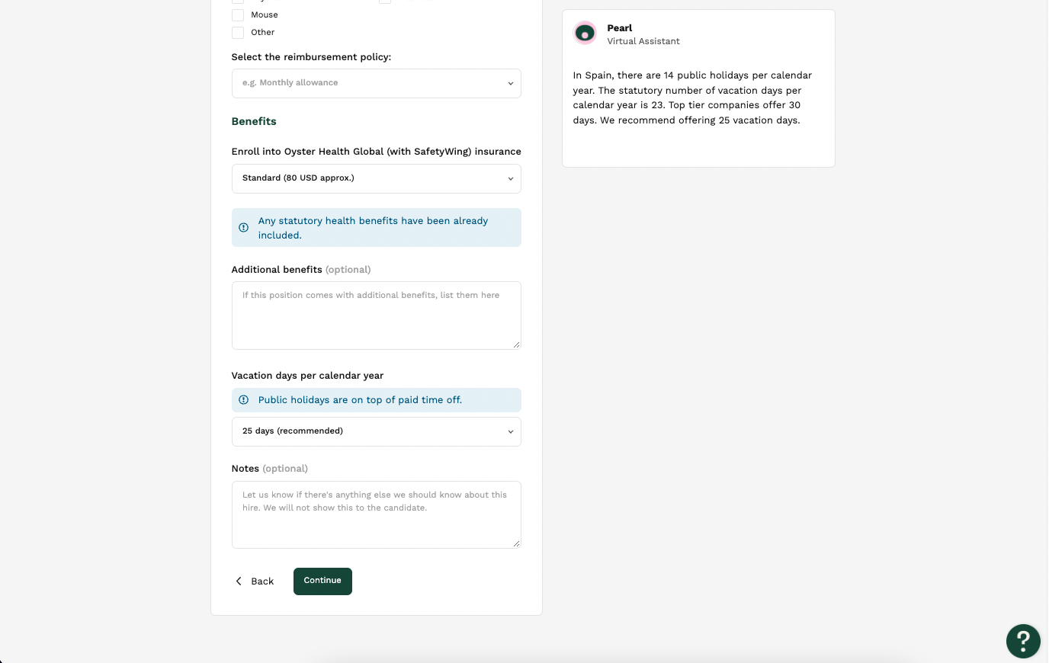Focus the Additional benefits text area
Screen dimensions: 1049x663
coord(377,315)
